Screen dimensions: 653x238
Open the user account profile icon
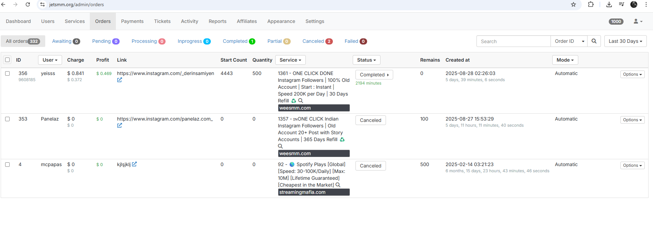point(638,21)
